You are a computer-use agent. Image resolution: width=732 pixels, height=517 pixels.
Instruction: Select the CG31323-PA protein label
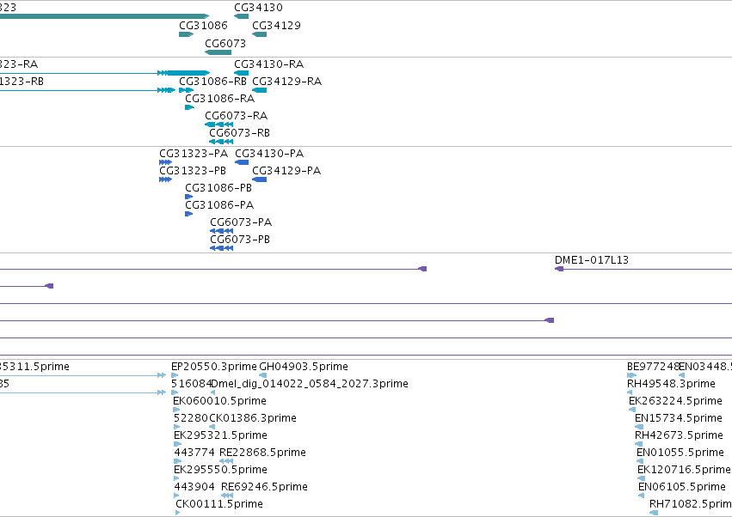(x=194, y=154)
